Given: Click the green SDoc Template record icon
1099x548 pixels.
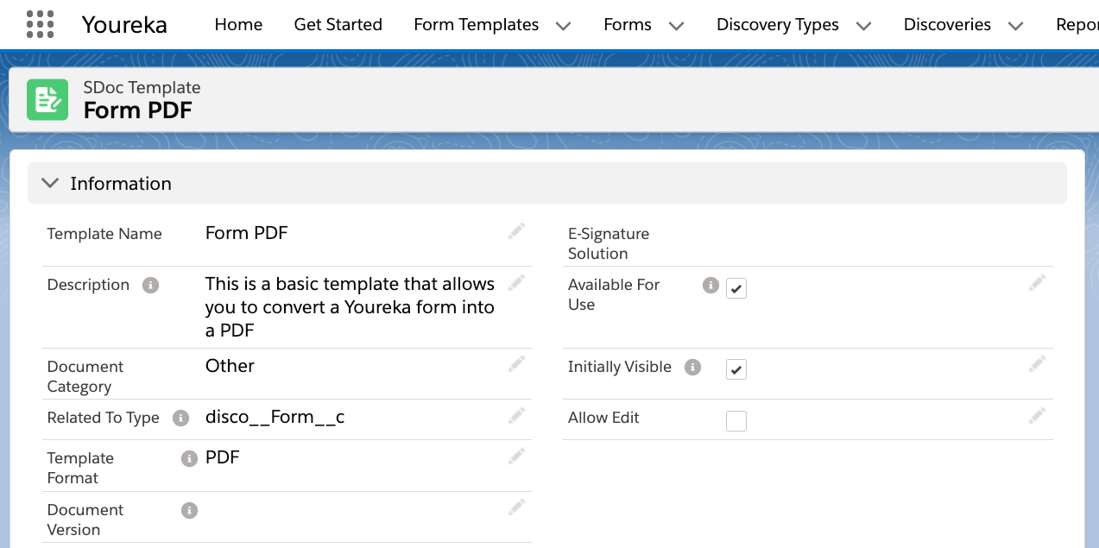Looking at the screenshot, I should click(47, 99).
